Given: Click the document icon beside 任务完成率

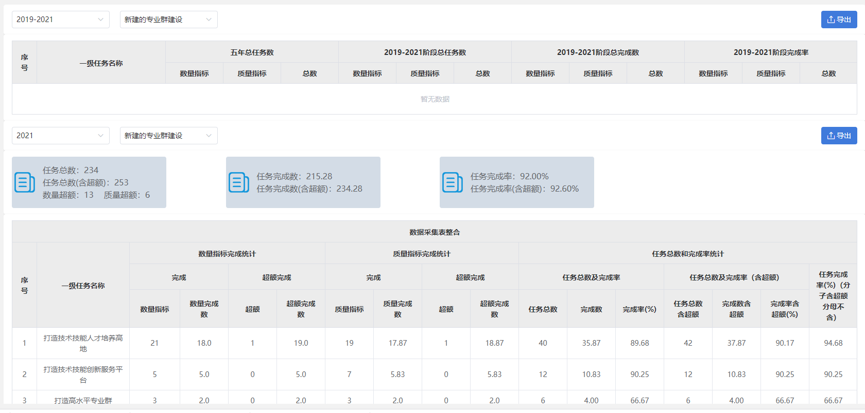Looking at the screenshot, I should [x=452, y=182].
